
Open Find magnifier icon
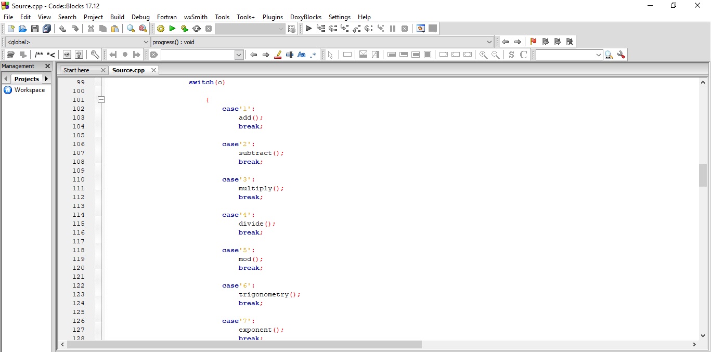click(131, 29)
